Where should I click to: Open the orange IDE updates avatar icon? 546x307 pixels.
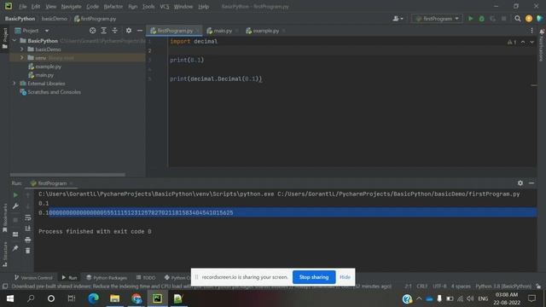529,19
